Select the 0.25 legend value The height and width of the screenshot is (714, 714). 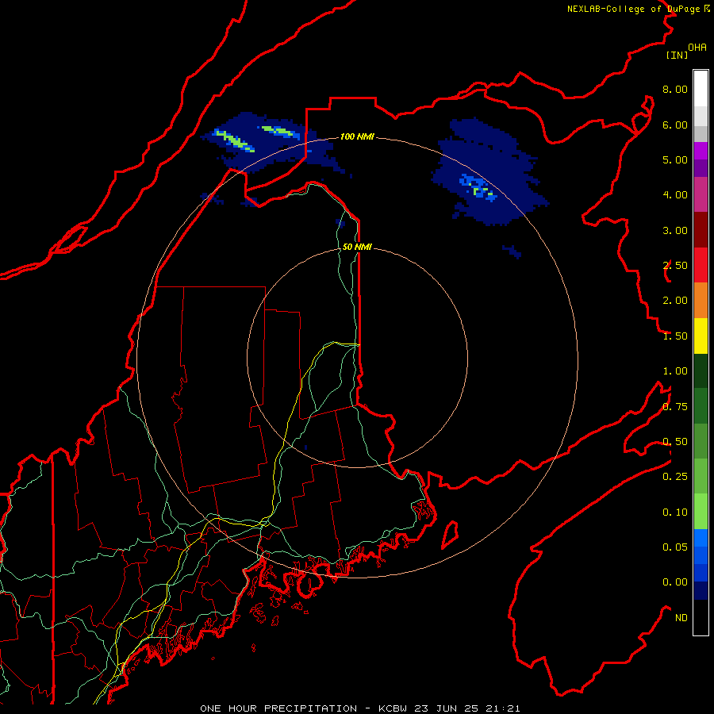click(x=675, y=477)
